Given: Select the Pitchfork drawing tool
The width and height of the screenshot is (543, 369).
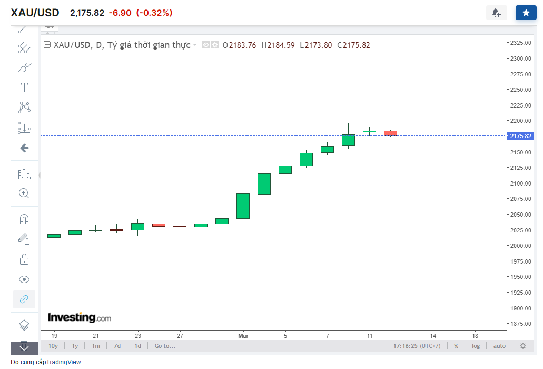Looking at the screenshot, I should pos(24,48).
